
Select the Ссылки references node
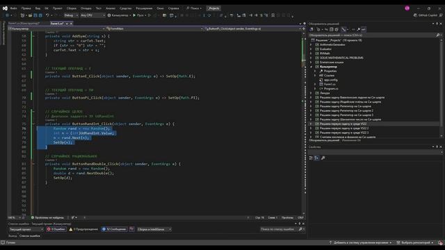[x=329, y=76]
